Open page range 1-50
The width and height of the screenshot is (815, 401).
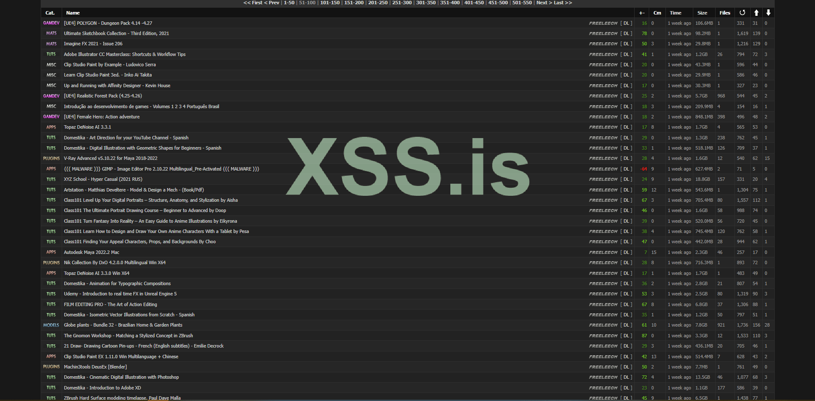289,3
